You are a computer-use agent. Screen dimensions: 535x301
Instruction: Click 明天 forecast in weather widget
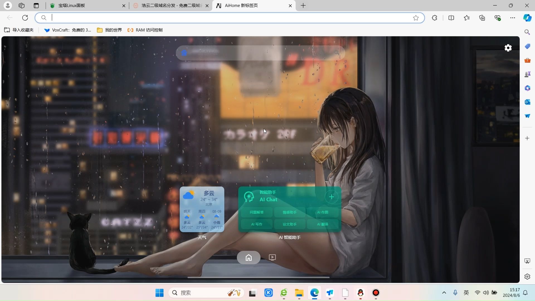tap(187, 219)
